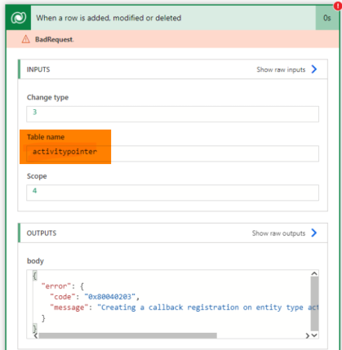Expand the Show raw outputs chevron

(x=314, y=233)
